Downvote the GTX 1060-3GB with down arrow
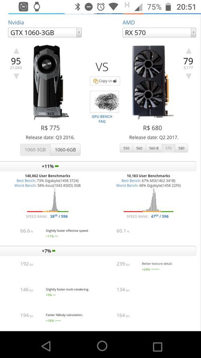 [16, 76]
